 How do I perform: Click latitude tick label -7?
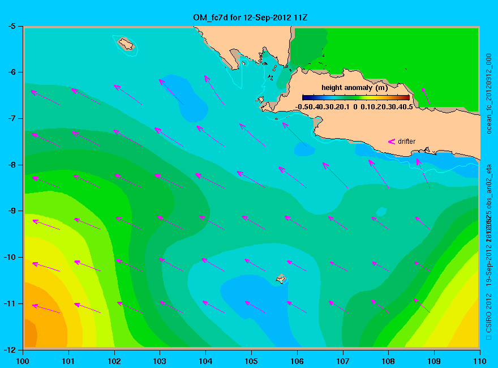click(x=11, y=118)
